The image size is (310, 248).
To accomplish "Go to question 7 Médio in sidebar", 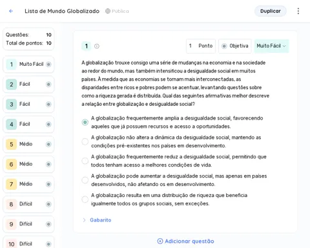I will tap(28, 184).
